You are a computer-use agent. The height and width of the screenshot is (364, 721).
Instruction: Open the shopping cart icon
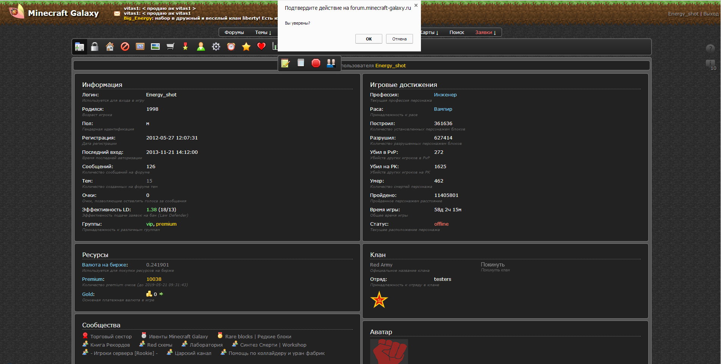pos(170,46)
